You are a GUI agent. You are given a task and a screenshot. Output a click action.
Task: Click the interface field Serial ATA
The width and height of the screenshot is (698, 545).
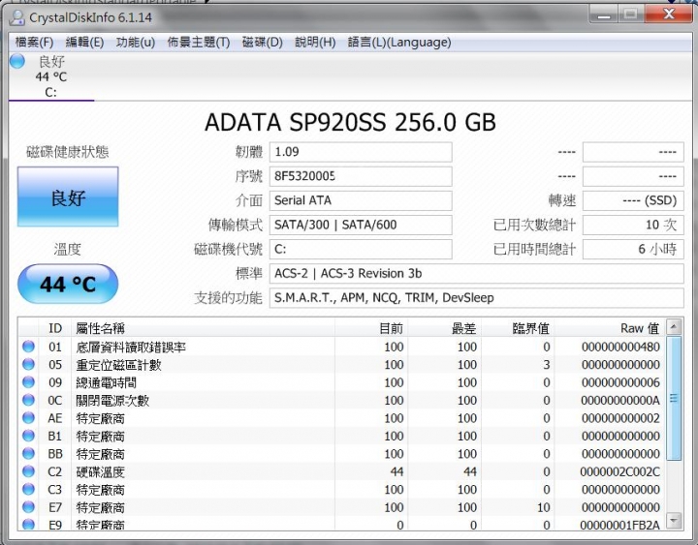pyautogui.click(x=361, y=200)
